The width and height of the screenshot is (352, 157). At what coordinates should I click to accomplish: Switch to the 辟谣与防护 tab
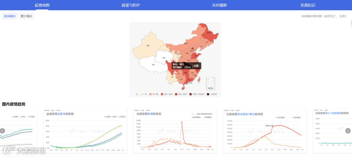pyautogui.click(x=131, y=5)
